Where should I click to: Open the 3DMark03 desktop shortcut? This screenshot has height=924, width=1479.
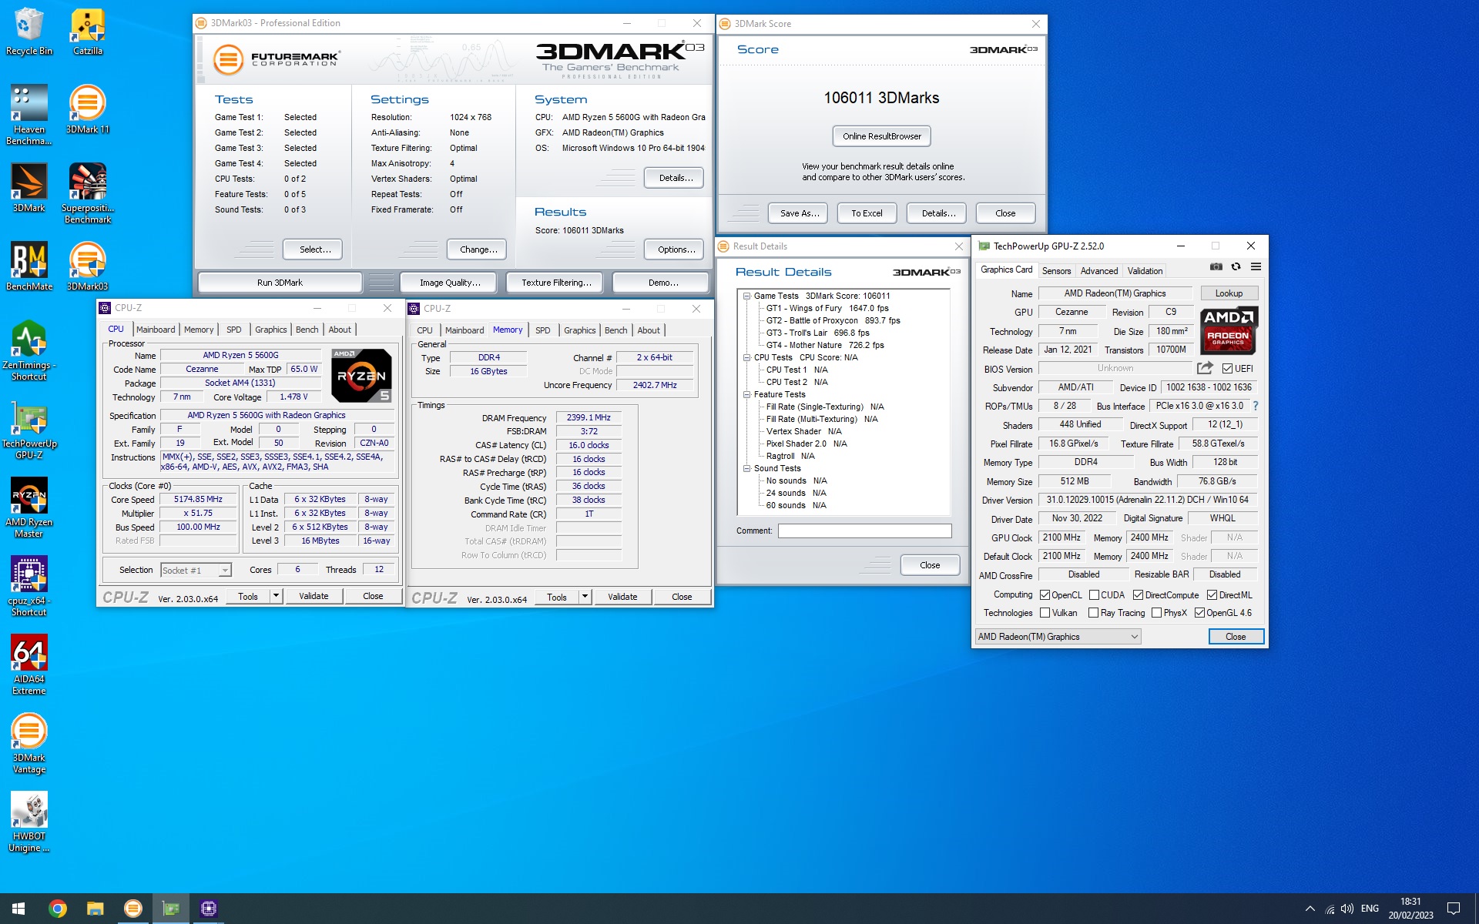point(88,266)
